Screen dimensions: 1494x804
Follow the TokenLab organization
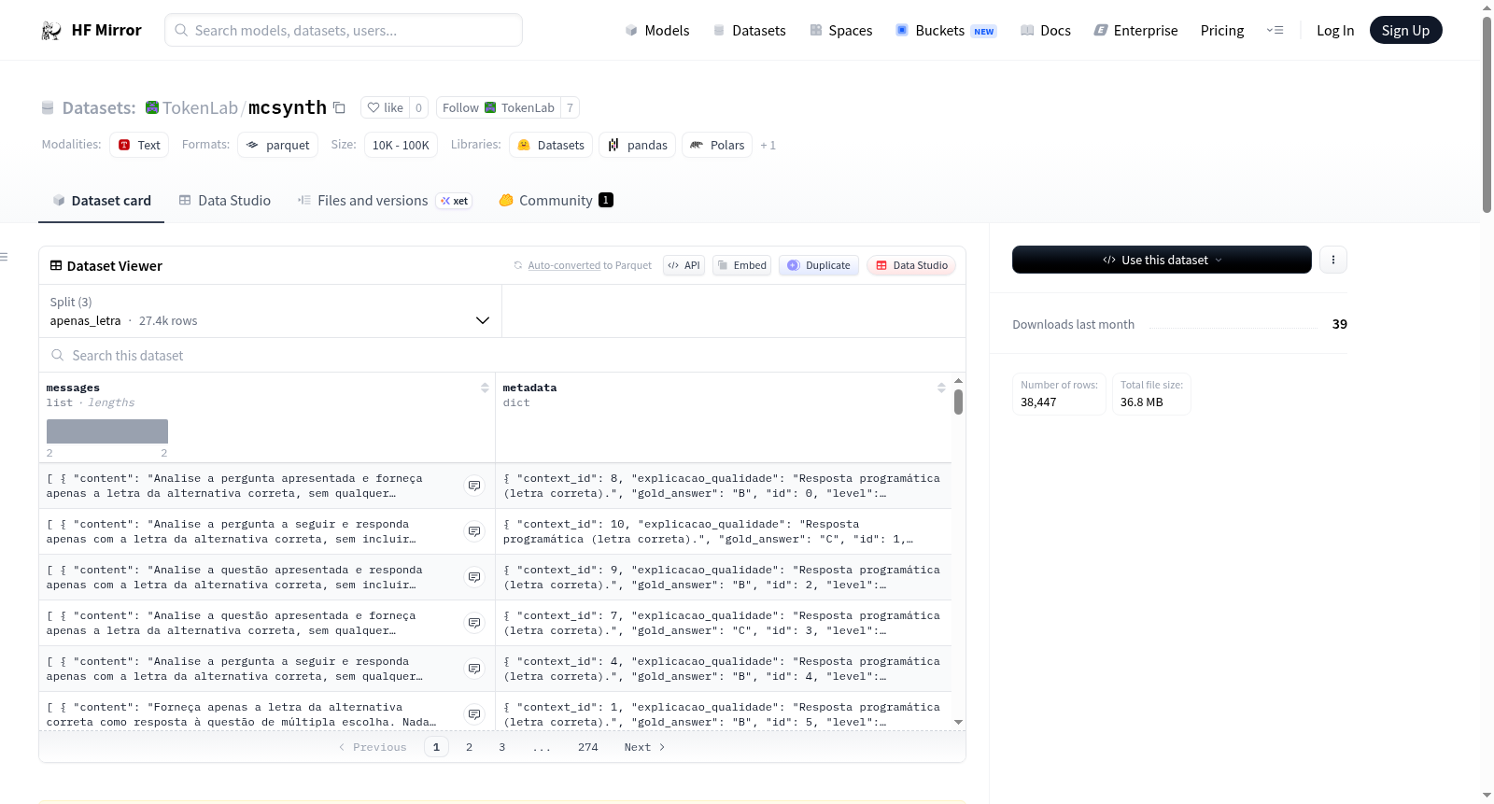(x=498, y=107)
